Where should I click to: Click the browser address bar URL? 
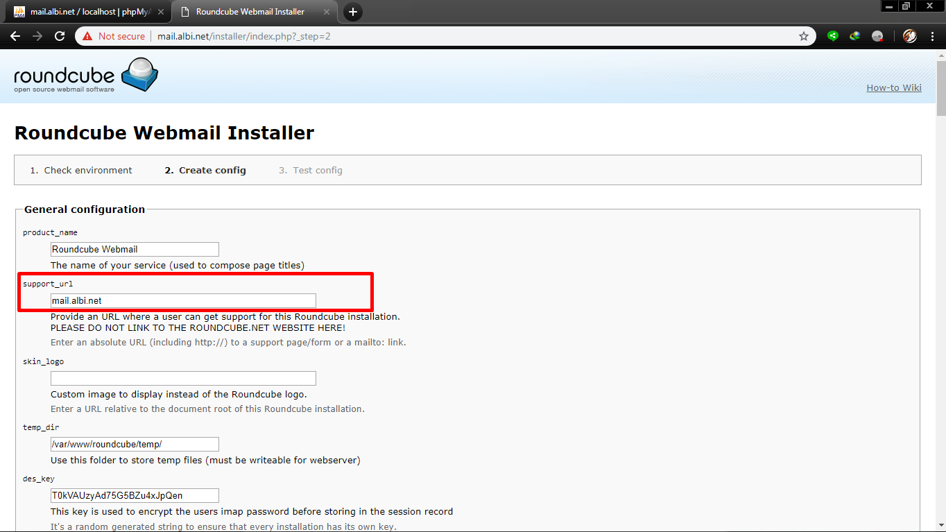point(244,36)
